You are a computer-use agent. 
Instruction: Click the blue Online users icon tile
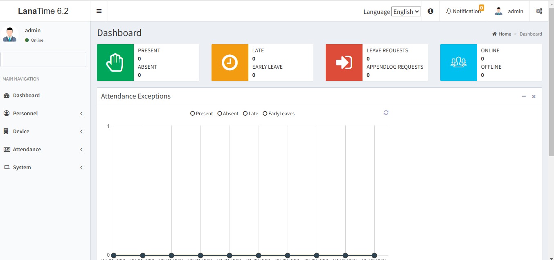tap(459, 63)
